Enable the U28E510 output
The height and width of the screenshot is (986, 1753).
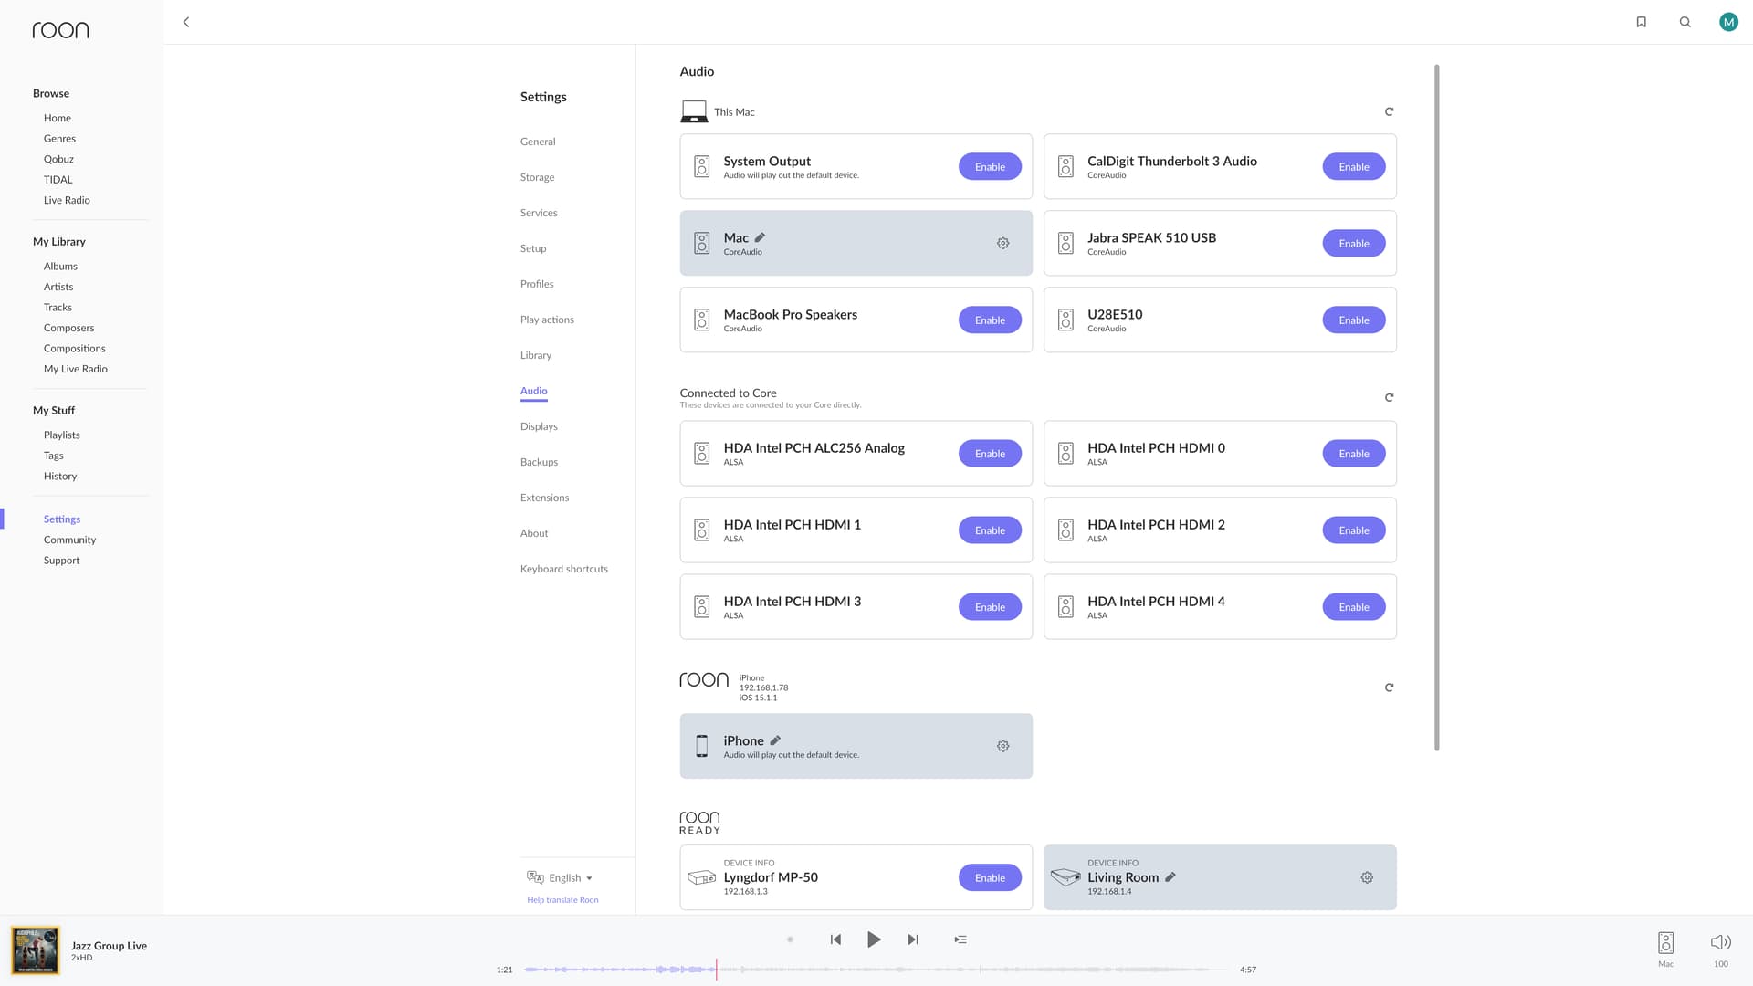1353,320
